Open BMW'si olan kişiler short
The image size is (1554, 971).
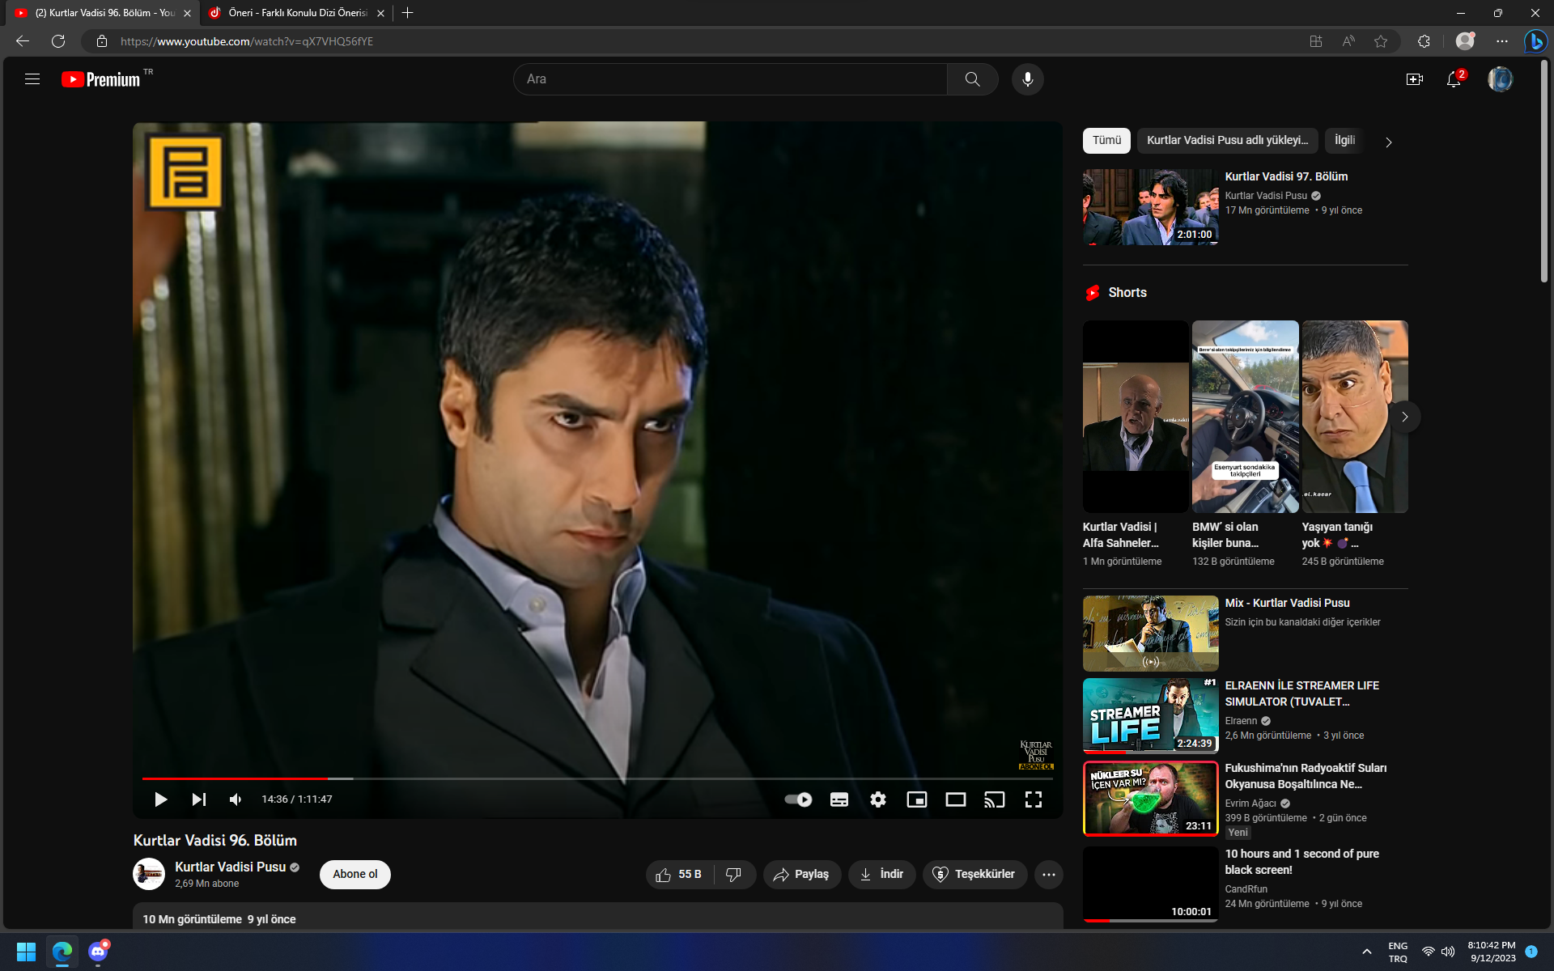pos(1245,417)
